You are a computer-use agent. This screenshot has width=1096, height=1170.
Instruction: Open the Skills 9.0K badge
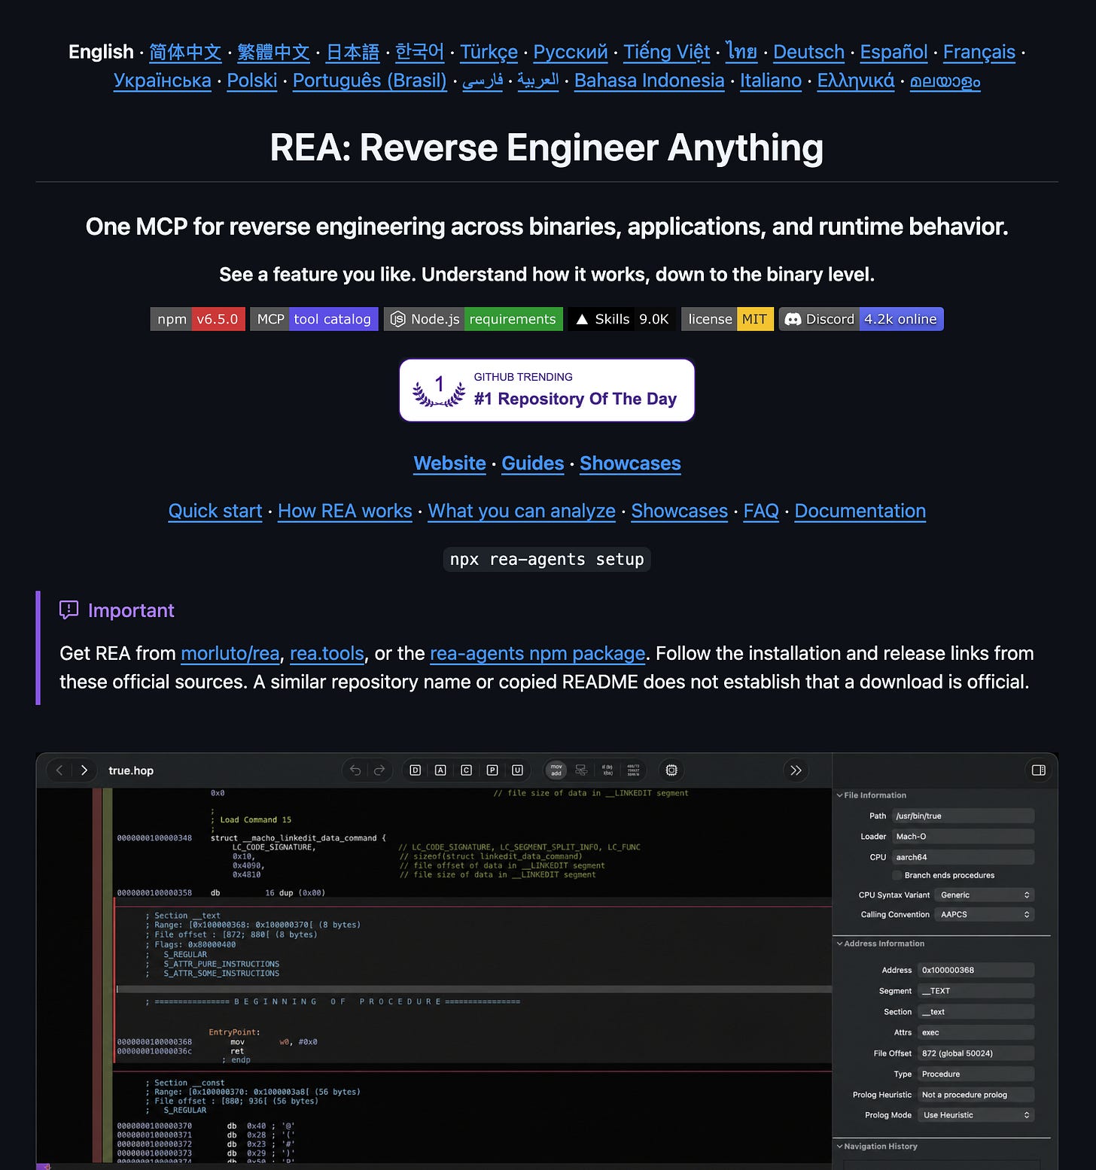click(622, 319)
